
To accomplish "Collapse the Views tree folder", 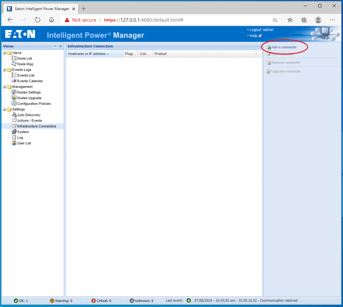I will pyautogui.click(x=4, y=53).
